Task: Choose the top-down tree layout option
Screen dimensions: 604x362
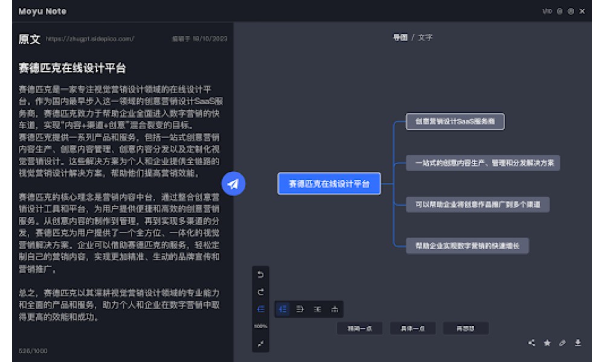Action: point(335,309)
